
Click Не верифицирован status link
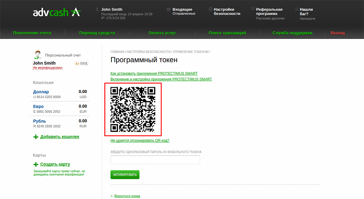point(48,68)
